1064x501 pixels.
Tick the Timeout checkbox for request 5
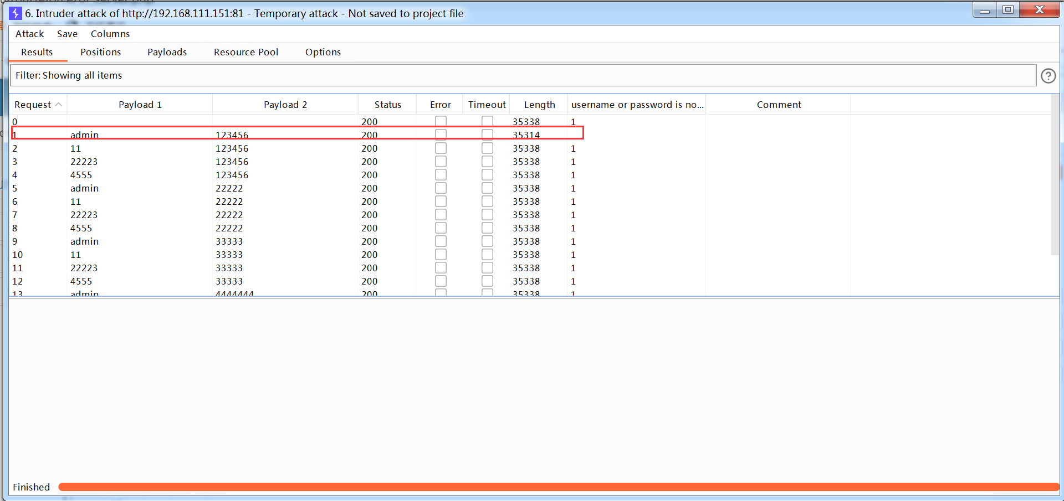487,188
